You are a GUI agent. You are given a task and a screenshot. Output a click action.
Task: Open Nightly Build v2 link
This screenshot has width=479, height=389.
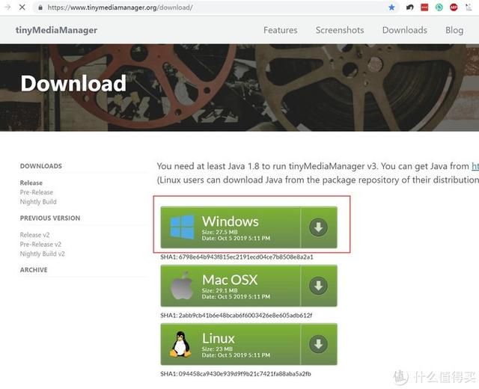42,254
